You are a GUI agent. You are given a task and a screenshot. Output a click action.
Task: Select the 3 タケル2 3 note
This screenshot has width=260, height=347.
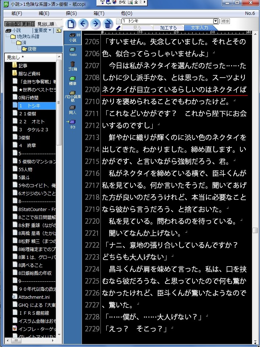[x=30, y=129]
